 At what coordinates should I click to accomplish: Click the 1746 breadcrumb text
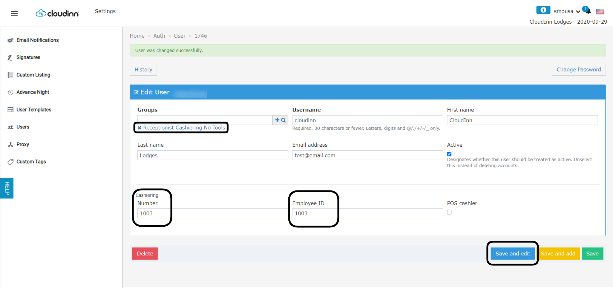pyautogui.click(x=201, y=36)
